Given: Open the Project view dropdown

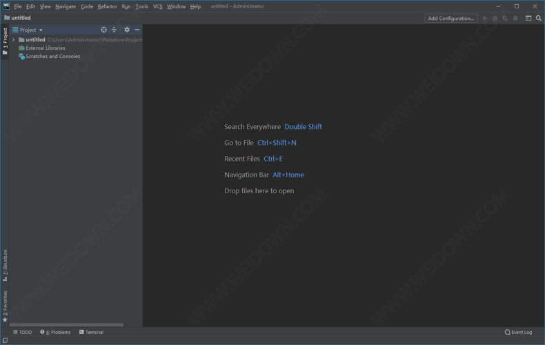Looking at the screenshot, I should [x=28, y=30].
